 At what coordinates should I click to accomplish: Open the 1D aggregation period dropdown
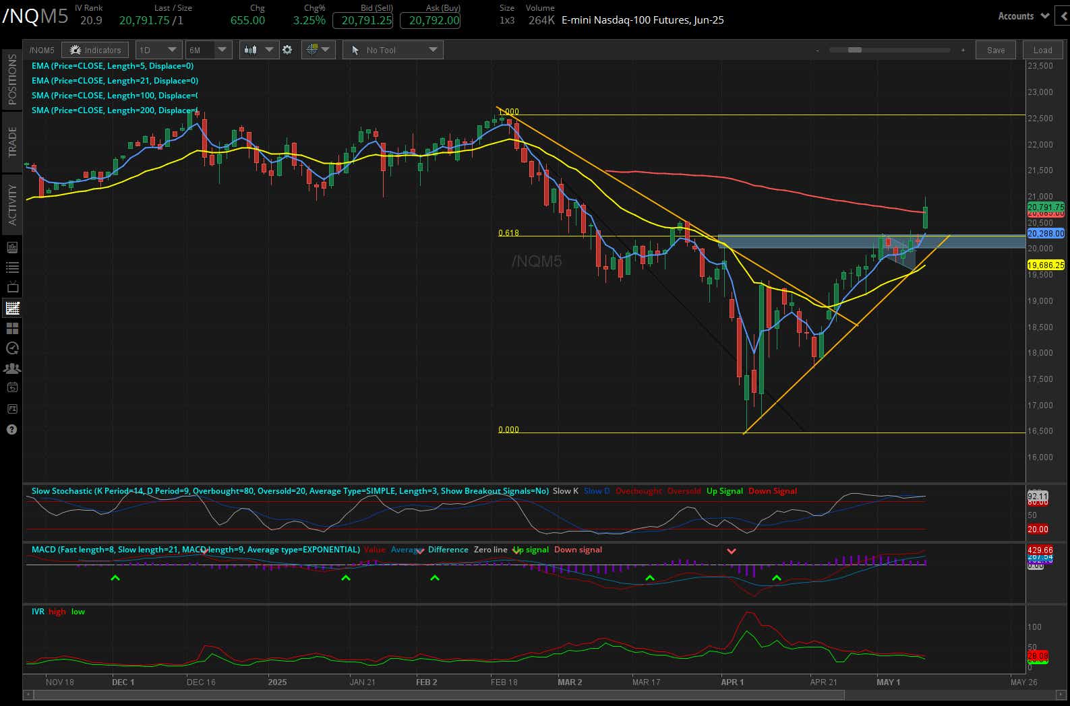click(158, 50)
